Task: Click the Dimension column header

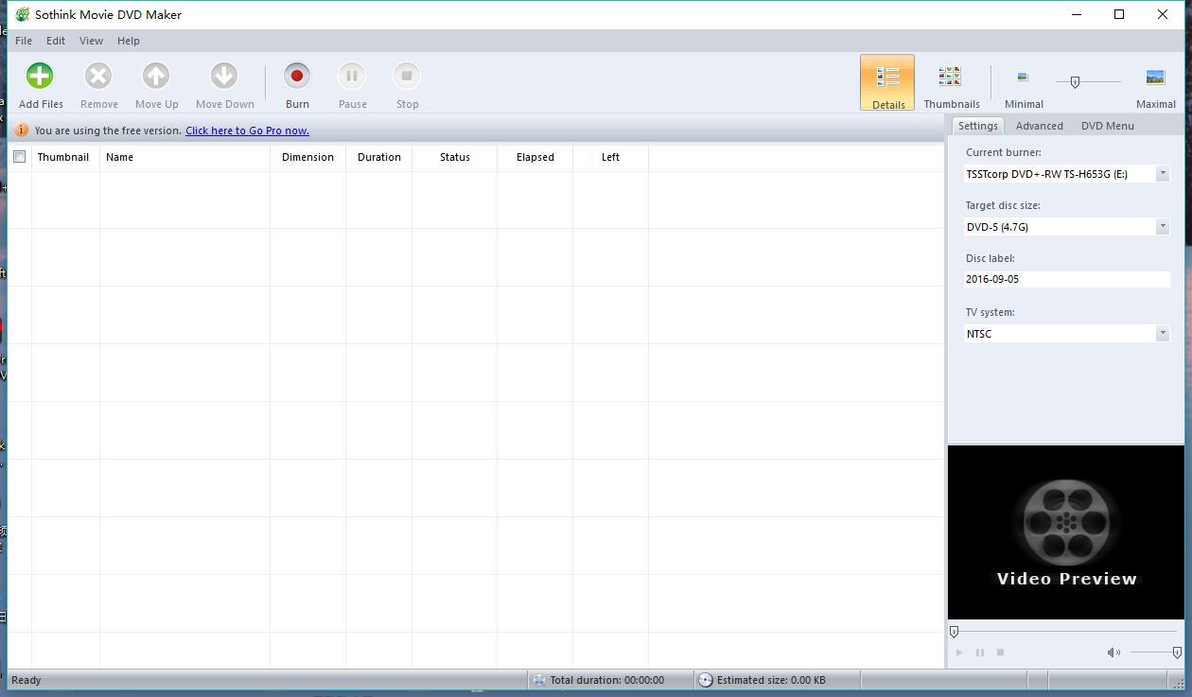Action: point(307,157)
